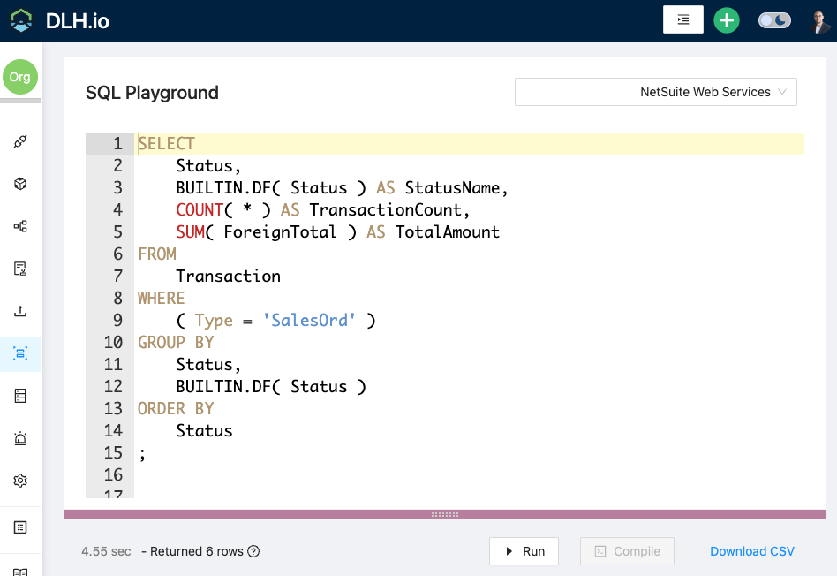Viewport: 837px width, 576px height.
Task: Toggle dark mode with the moon switch
Action: [774, 19]
